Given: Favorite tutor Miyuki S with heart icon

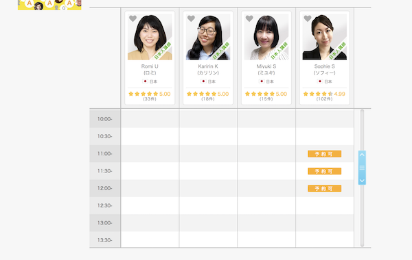Looking at the screenshot, I should pos(249,18).
